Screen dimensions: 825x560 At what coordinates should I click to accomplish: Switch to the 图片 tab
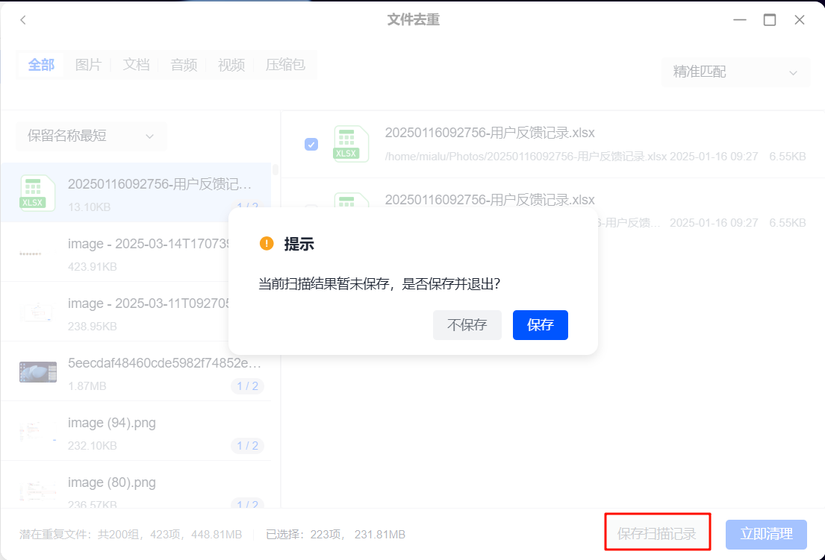(x=88, y=65)
